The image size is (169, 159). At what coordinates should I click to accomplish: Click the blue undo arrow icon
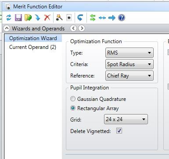click(x=80, y=18)
